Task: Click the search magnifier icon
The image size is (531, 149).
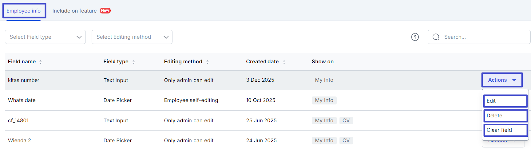Action: pyautogui.click(x=436, y=37)
